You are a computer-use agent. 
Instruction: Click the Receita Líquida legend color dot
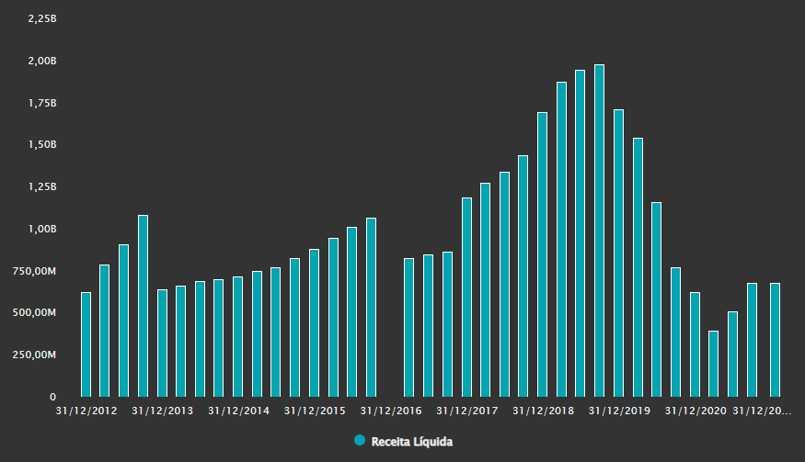click(x=360, y=441)
